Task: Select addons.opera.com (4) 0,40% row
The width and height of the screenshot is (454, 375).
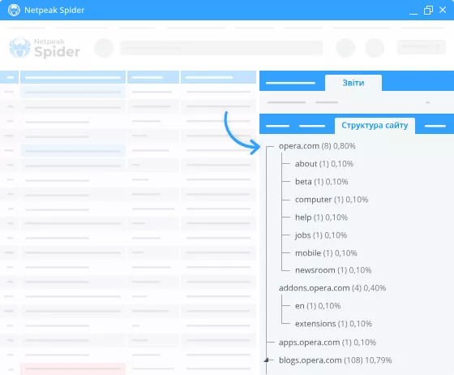Action: 332,288
